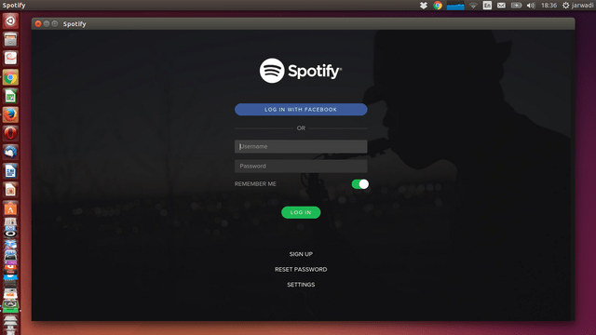Open the Files manager dock icon
This screenshot has width=596, height=335.
click(x=10, y=39)
